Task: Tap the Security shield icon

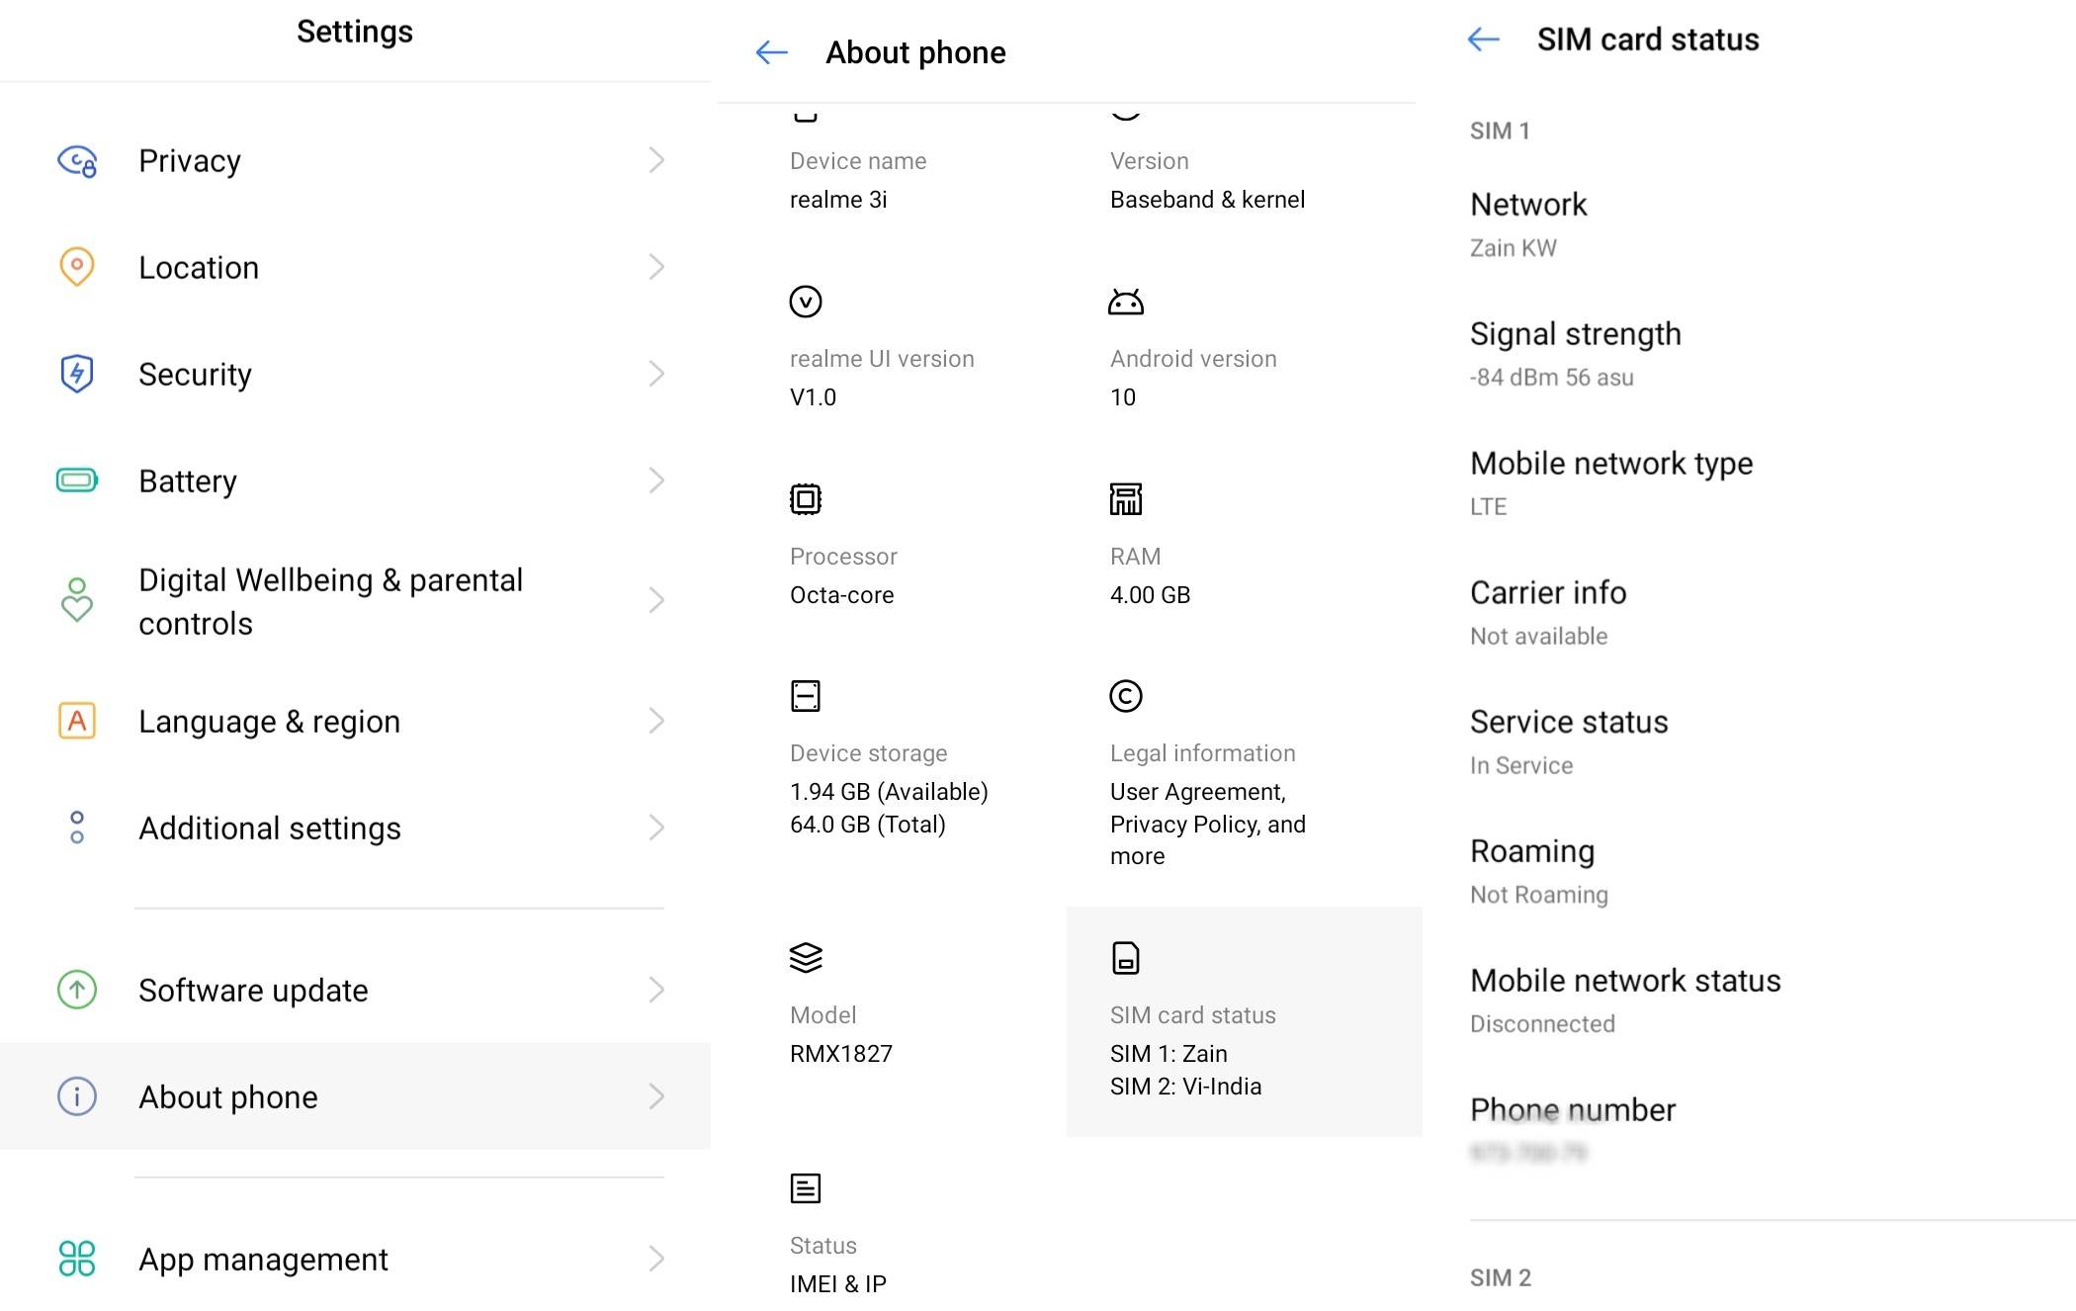Action: 77,374
